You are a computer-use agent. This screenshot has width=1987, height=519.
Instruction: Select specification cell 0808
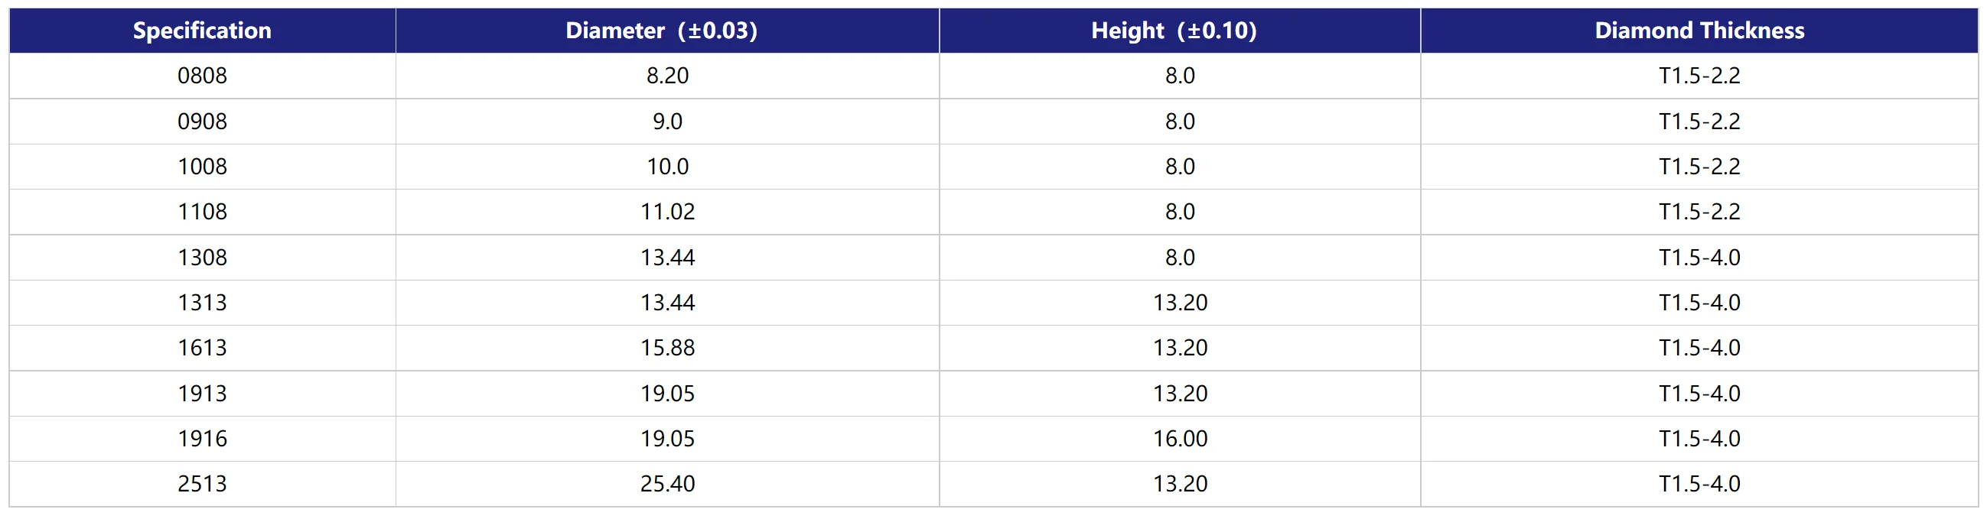pyautogui.click(x=202, y=76)
